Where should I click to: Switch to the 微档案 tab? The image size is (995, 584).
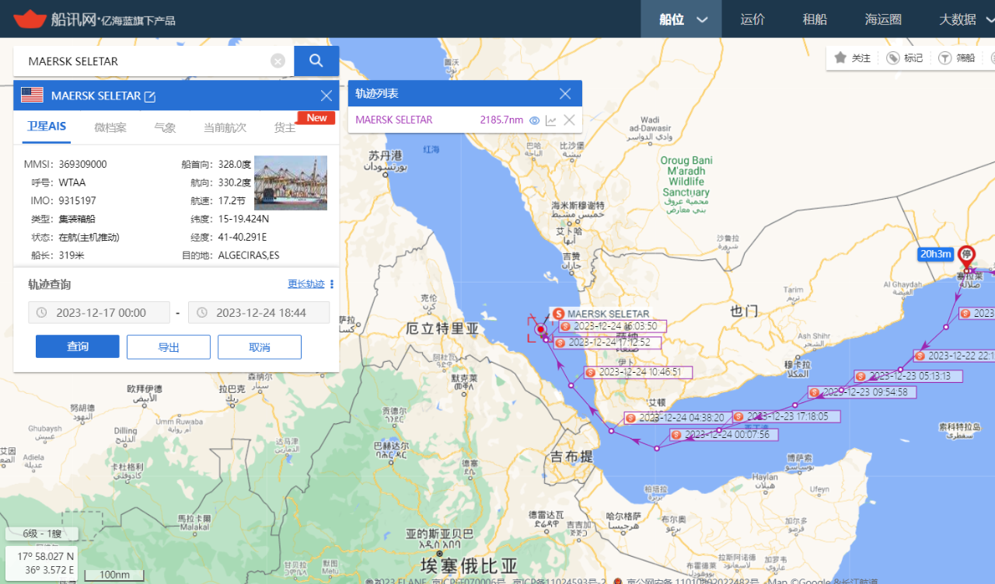[x=110, y=127]
